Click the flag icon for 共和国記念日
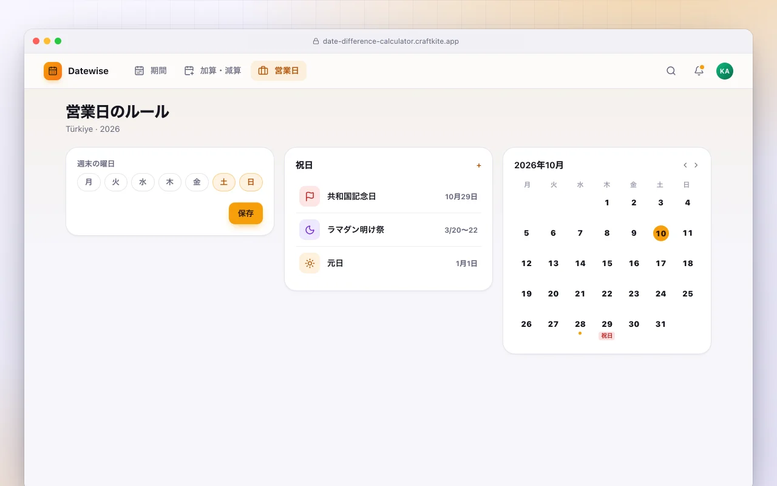Image resolution: width=777 pixels, height=486 pixels. click(x=310, y=196)
